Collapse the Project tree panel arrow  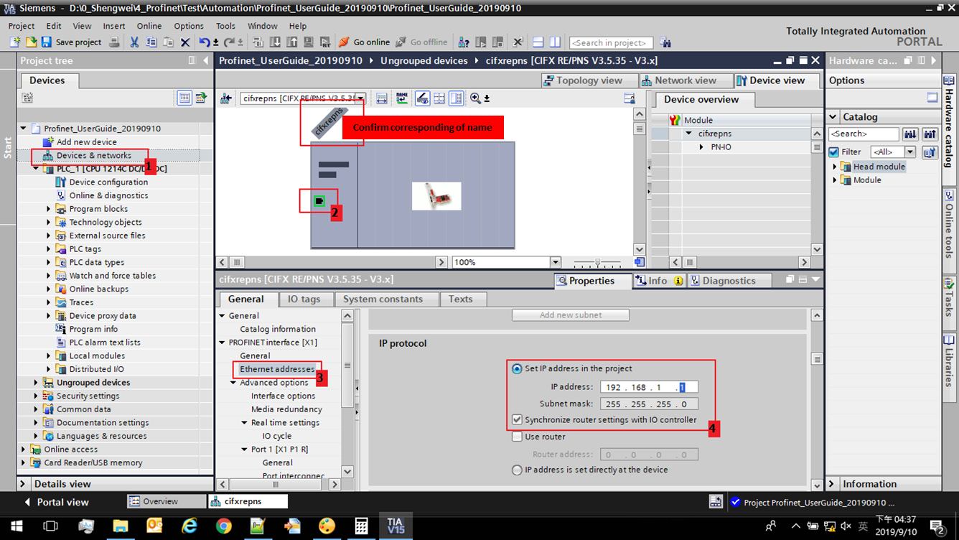207,61
